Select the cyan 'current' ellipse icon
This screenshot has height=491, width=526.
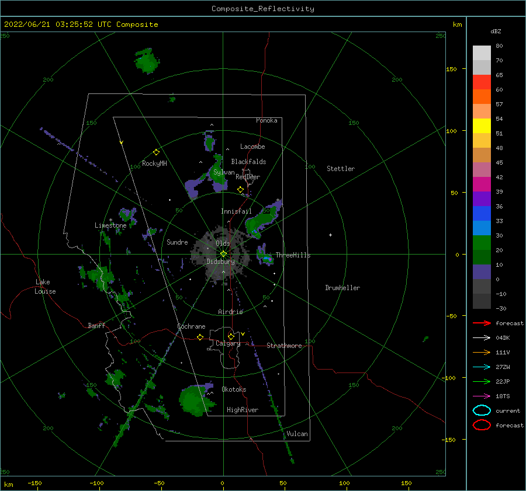482,410
